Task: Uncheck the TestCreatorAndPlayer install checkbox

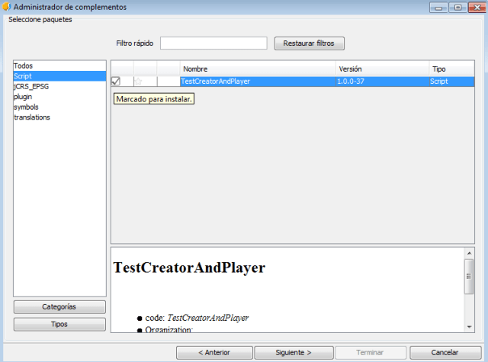Action: tap(116, 81)
